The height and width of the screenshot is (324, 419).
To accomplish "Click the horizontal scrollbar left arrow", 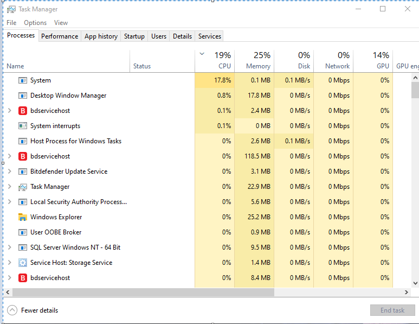I will (x=8, y=292).
